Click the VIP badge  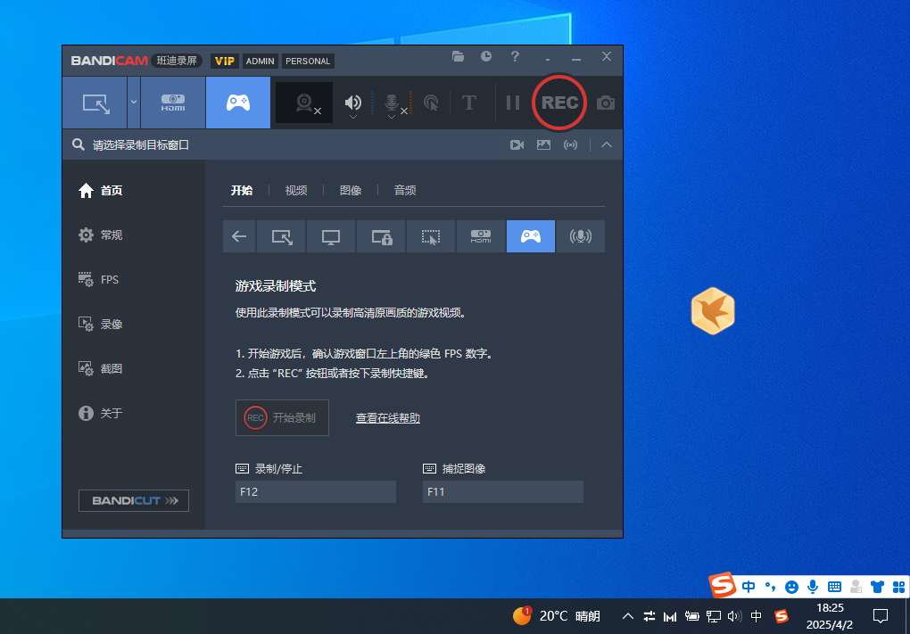click(225, 61)
